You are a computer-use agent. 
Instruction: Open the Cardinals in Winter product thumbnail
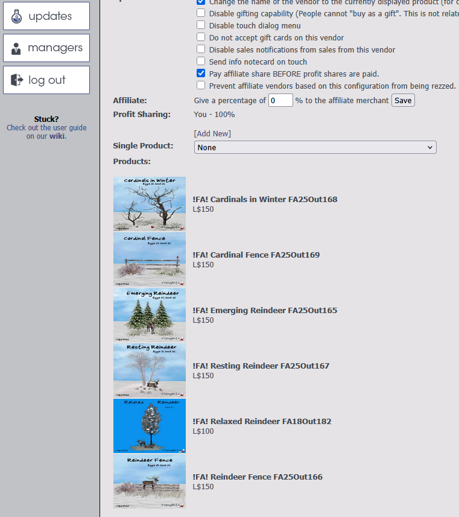(150, 204)
